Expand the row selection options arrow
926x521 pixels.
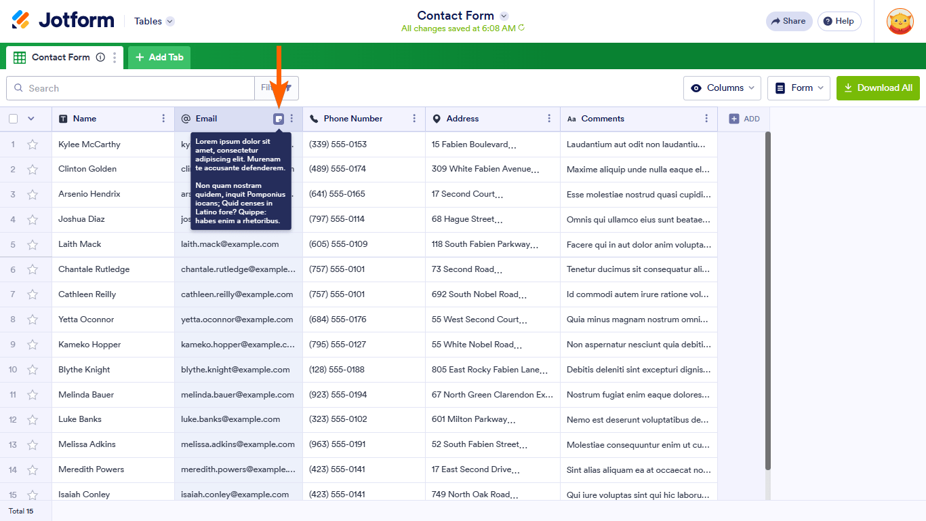click(x=31, y=119)
